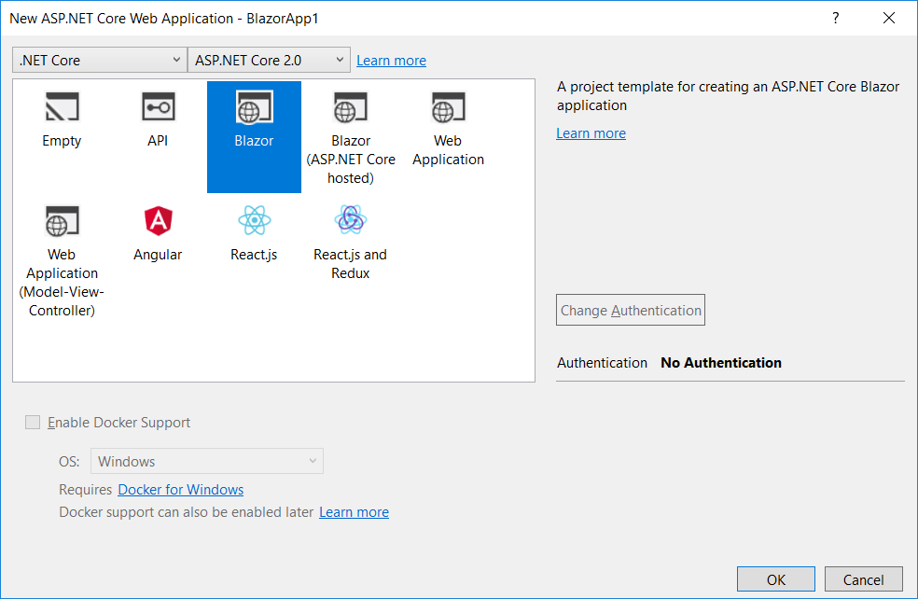Confirm project creation with OK

click(775, 578)
